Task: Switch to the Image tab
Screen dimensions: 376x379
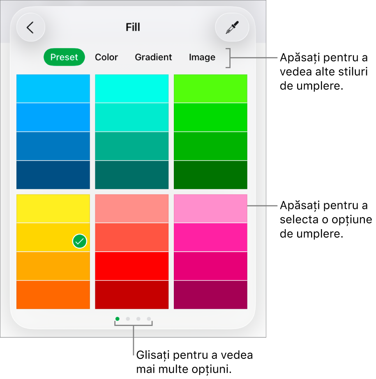Action: pos(202,57)
